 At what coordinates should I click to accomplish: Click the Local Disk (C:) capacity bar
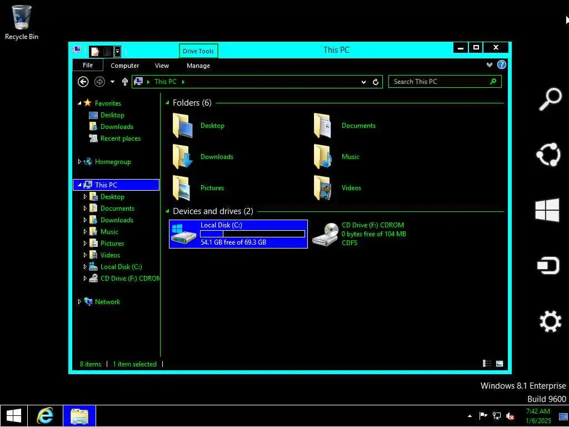click(253, 234)
